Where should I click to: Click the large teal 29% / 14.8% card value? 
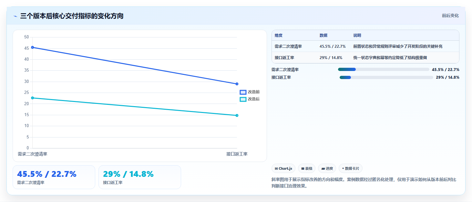click(x=128, y=174)
